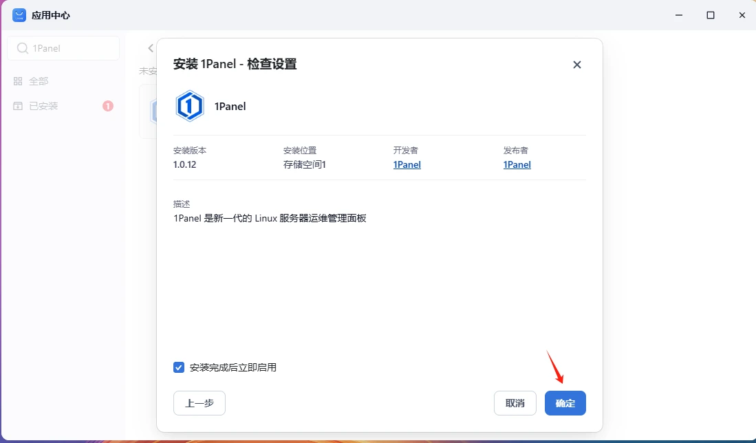
Task: Click the grid icon beside 全部
Action: click(x=18, y=81)
